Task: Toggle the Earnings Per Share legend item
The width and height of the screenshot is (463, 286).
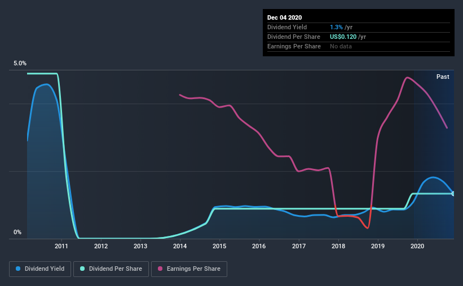Action: coord(191,269)
